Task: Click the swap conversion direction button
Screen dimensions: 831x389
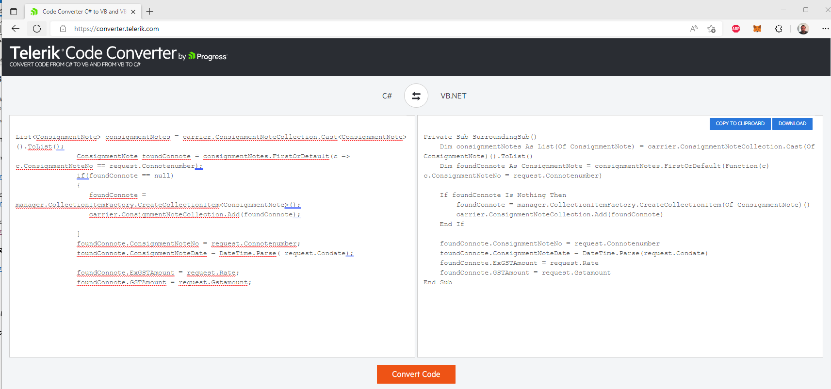Action: click(416, 96)
